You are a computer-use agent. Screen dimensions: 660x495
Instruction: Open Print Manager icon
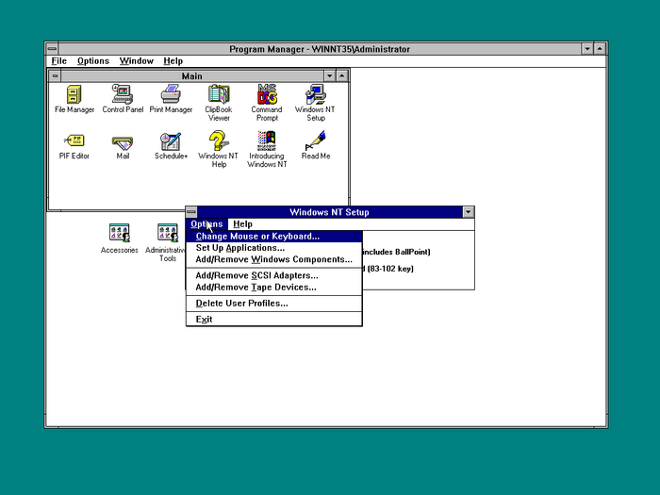click(x=171, y=94)
